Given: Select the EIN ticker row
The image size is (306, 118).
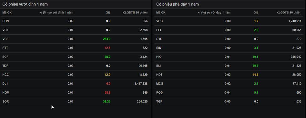Looking at the screenshot, I should [229, 48].
